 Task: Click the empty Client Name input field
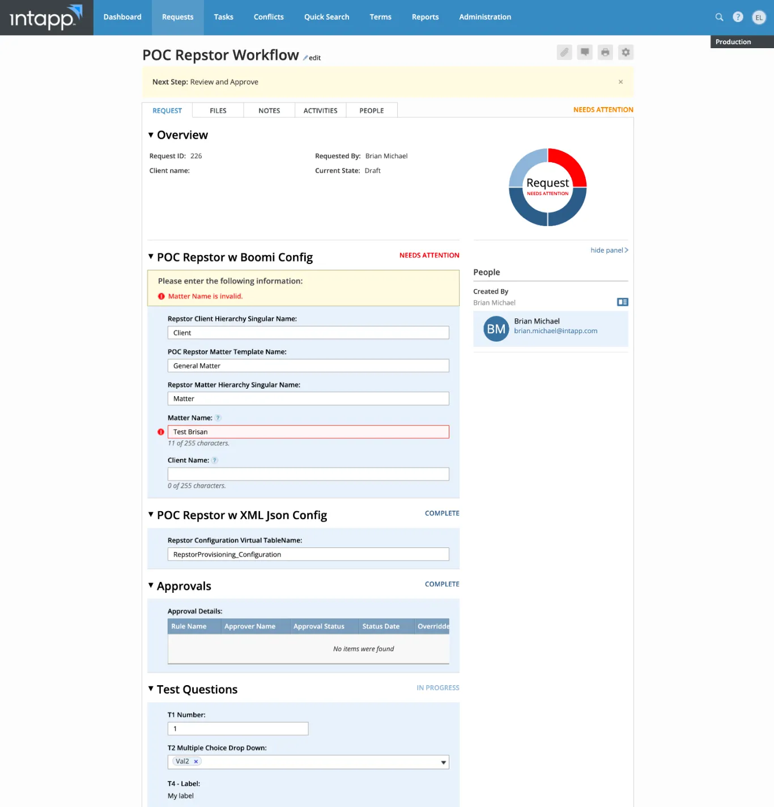[308, 474]
